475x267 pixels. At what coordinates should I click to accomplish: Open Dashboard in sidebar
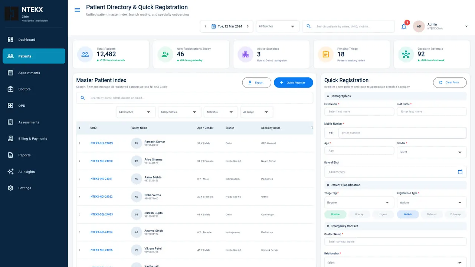pos(34,40)
